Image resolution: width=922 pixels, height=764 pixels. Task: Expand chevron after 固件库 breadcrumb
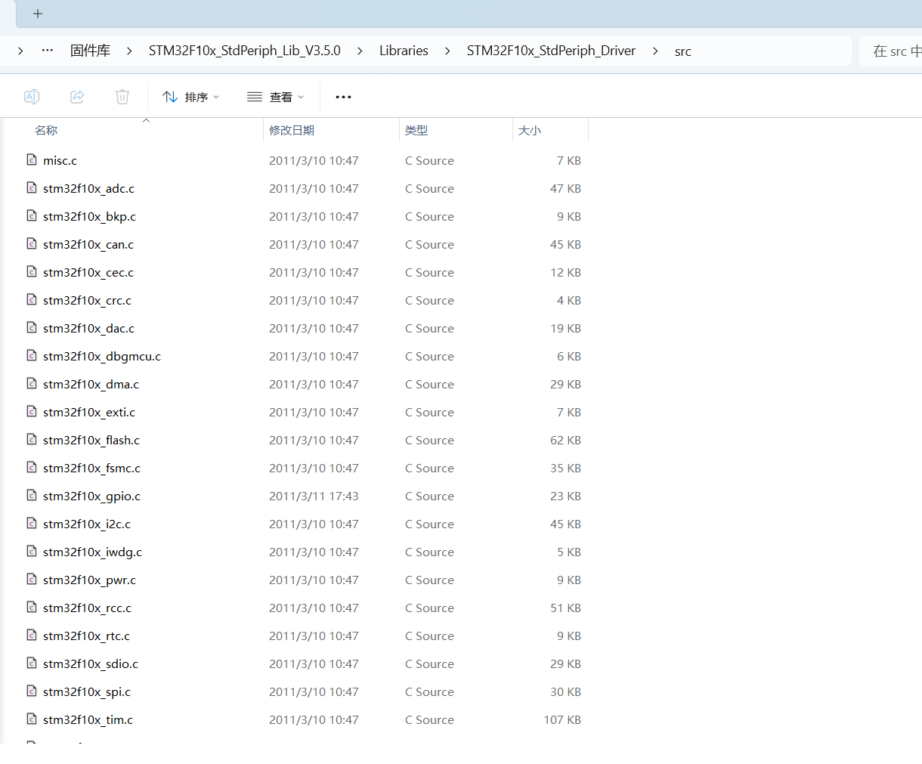(129, 51)
